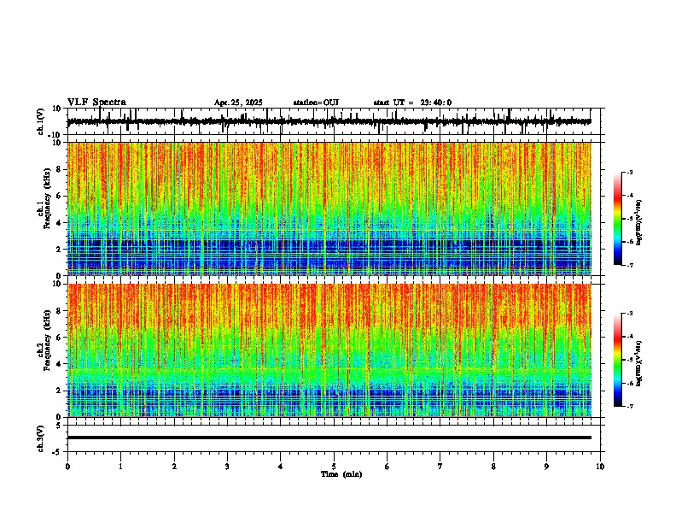Click the time axis tick label "10"
This screenshot has height=523, width=676.
600,467
